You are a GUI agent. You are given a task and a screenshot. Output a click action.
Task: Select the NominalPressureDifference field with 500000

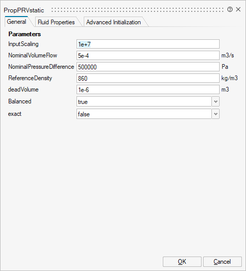tap(148, 67)
